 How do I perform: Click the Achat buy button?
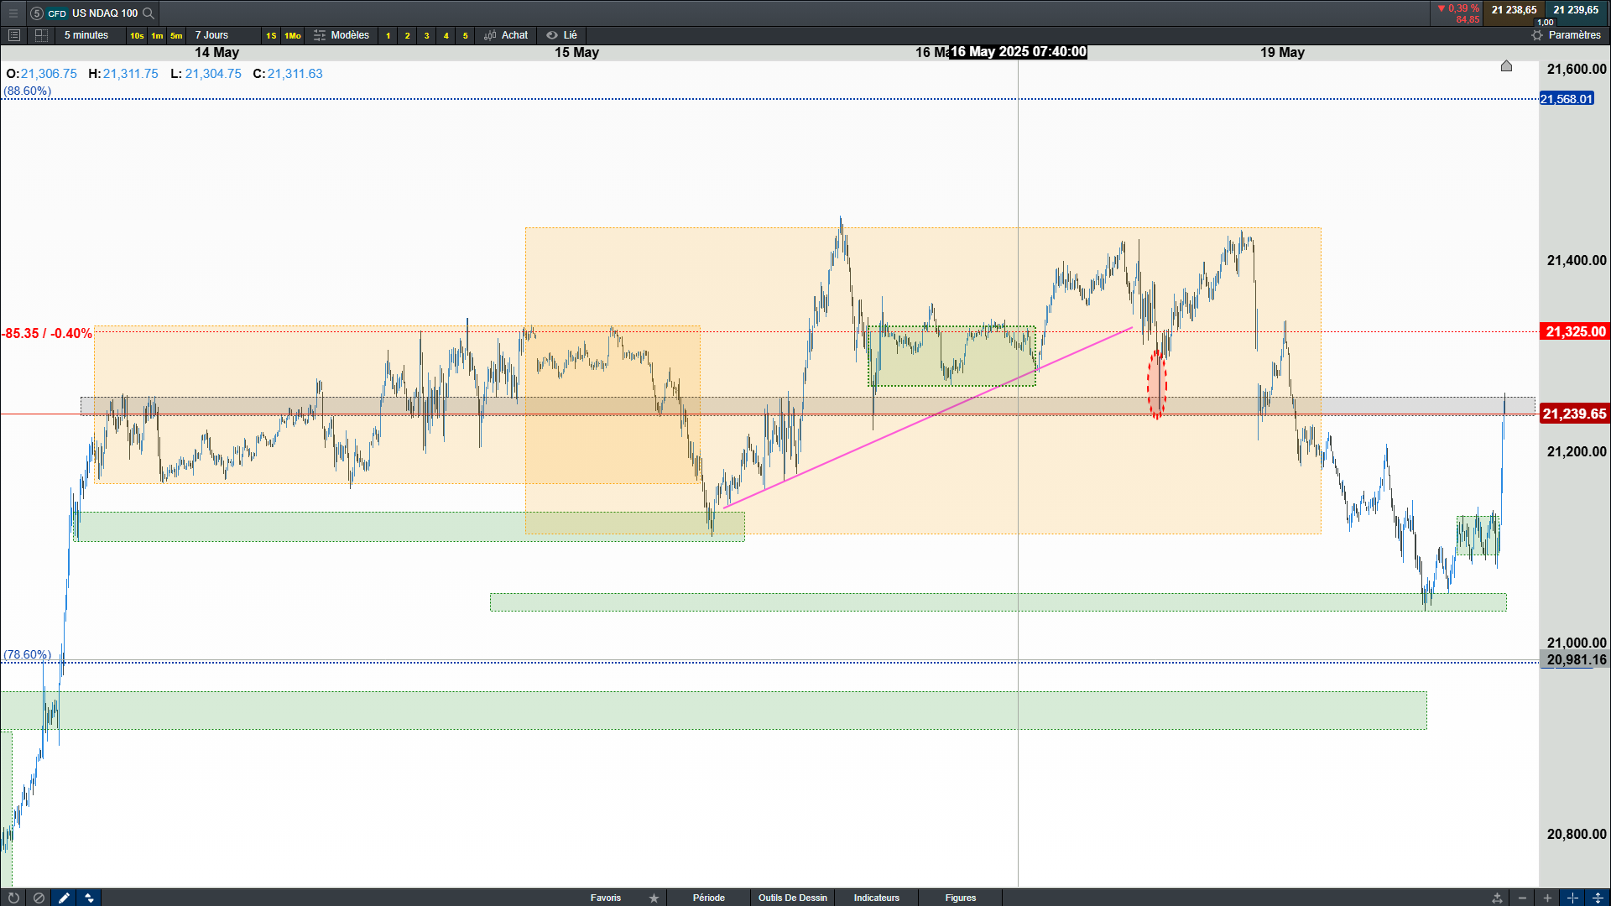(x=506, y=35)
